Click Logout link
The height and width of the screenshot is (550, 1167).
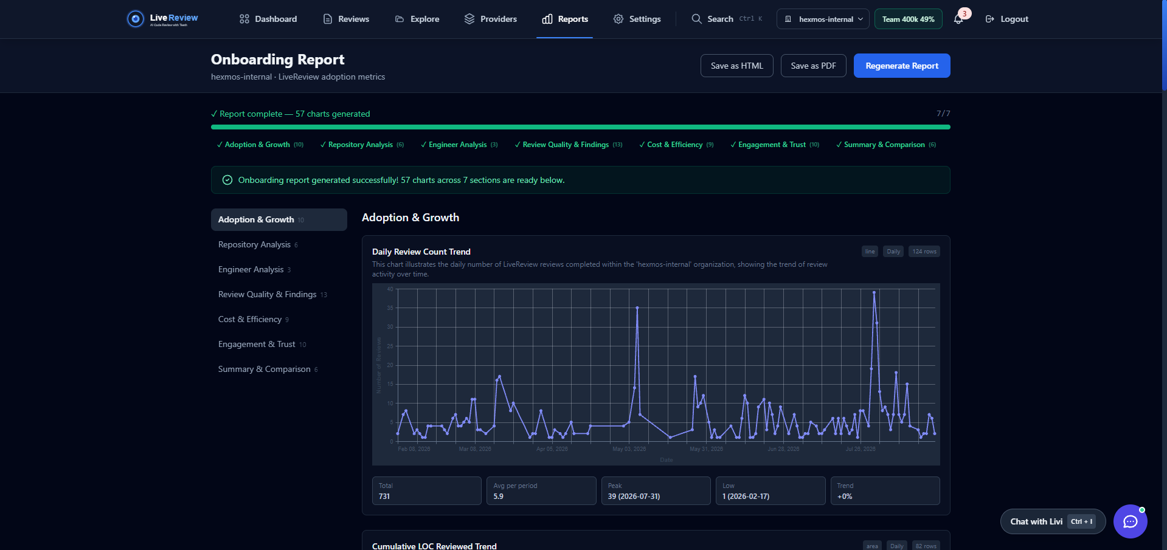tap(1007, 19)
